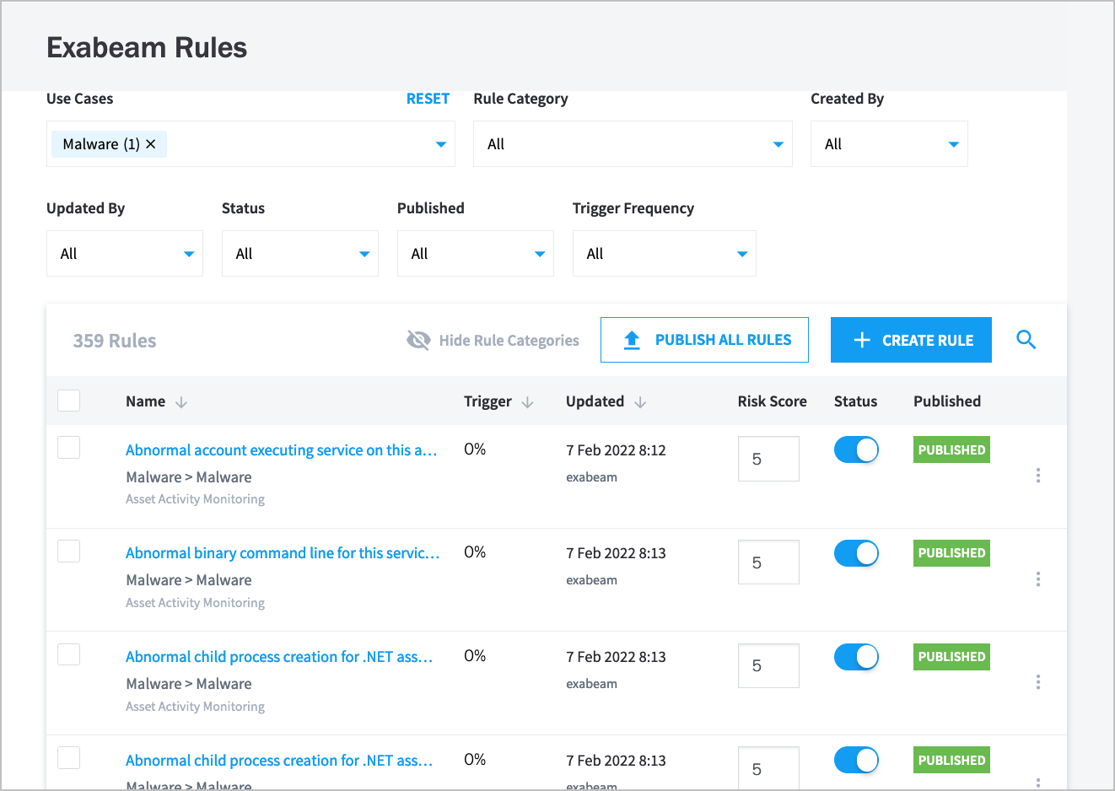This screenshot has height=791, width=1115.
Task: Check the Abnormal binary command line rule
Action: pyautogui.click(x=68, y=551)
